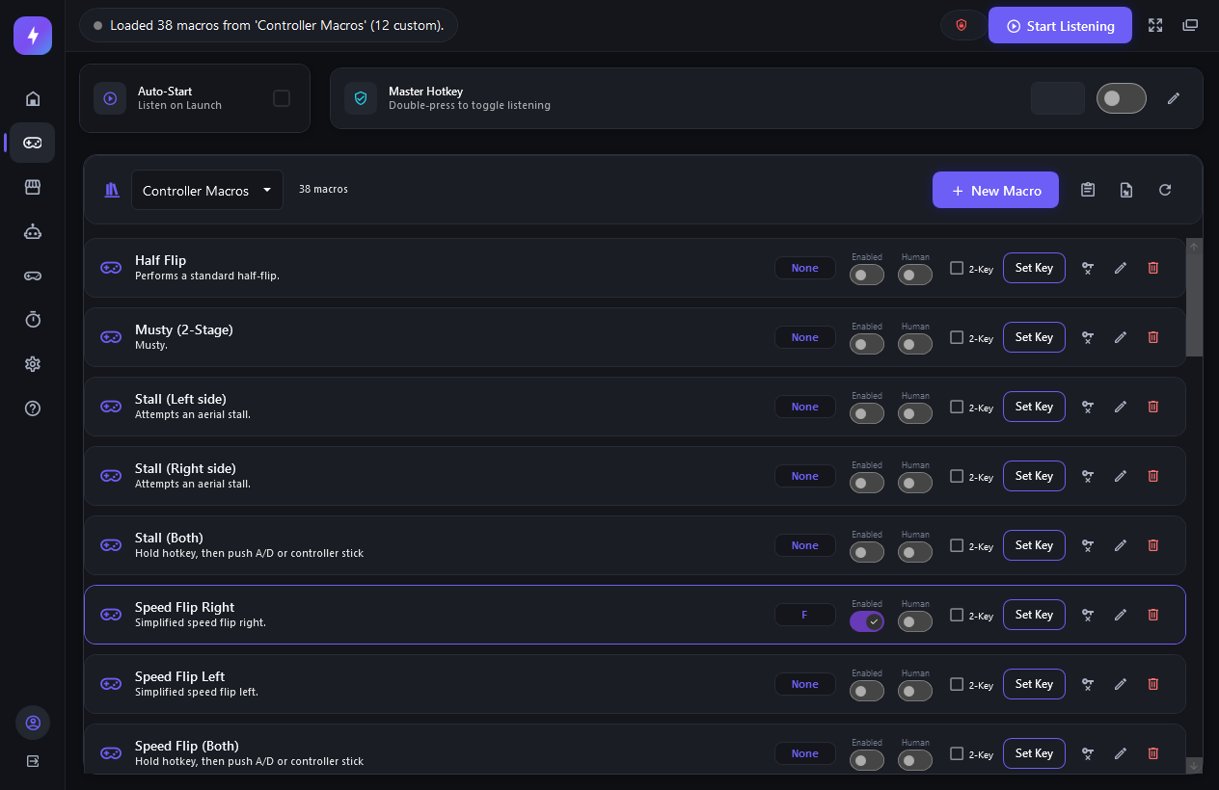The height and width of the screenshot is (790, 1219).
Task: Edit the Speed Flip Right macro
Action: point(1121,615)
